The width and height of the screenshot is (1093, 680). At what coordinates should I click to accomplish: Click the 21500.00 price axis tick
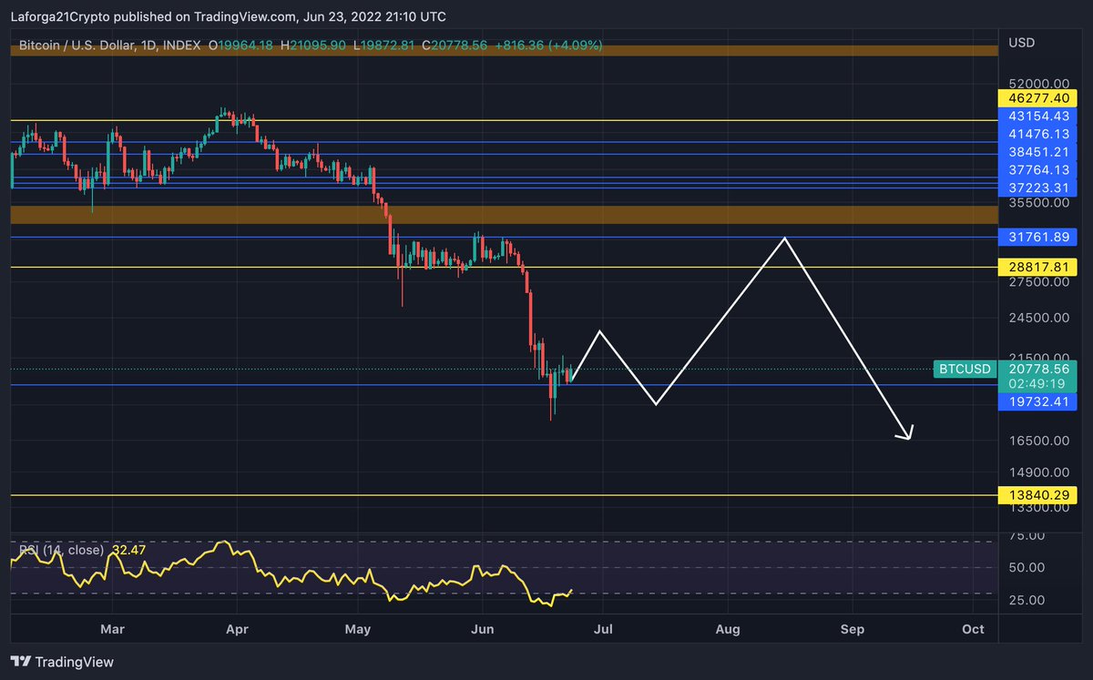click(x=1038, y=356)
